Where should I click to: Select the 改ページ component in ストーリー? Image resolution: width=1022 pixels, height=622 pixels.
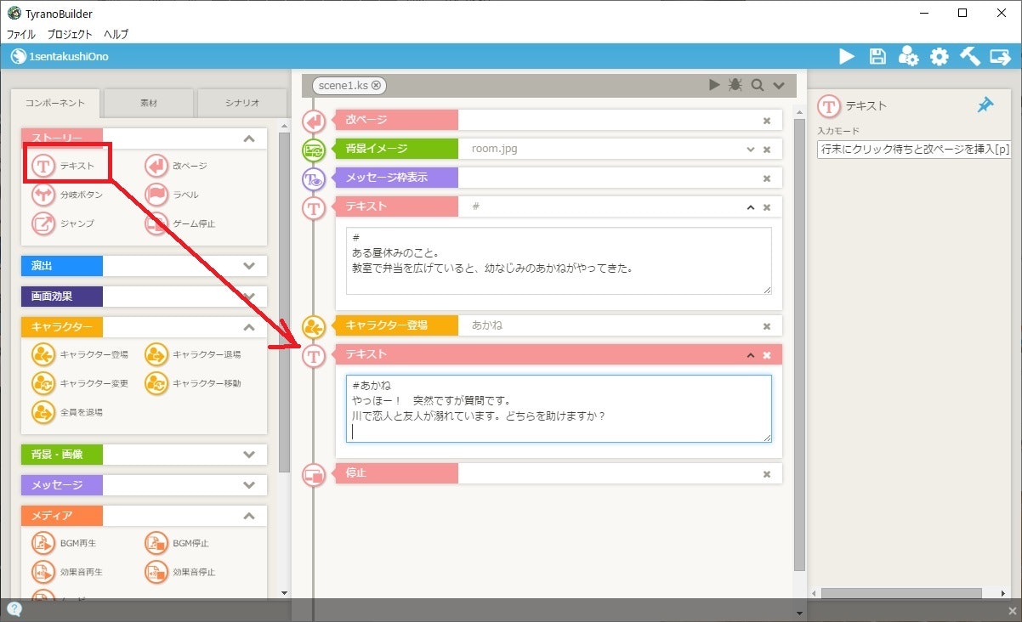(176, 167)
